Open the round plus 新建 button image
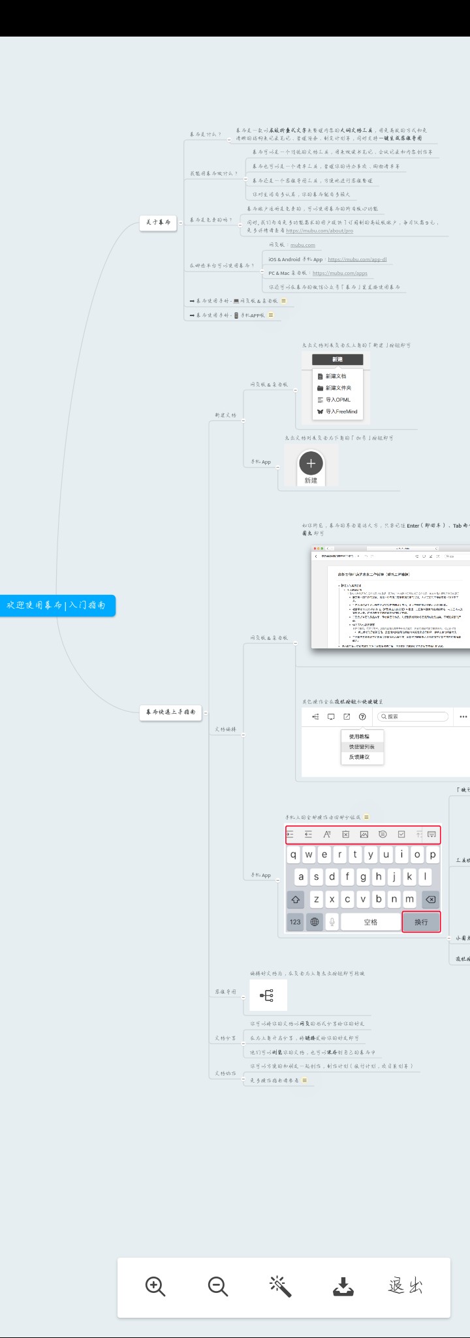470x1338 pixels. pyautogui.click(x=311, y=466)
